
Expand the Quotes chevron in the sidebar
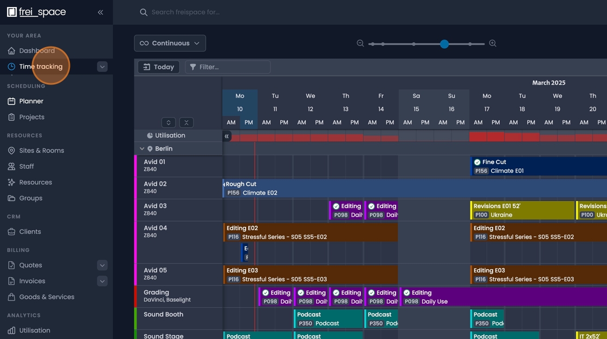(x=102, y=265)
